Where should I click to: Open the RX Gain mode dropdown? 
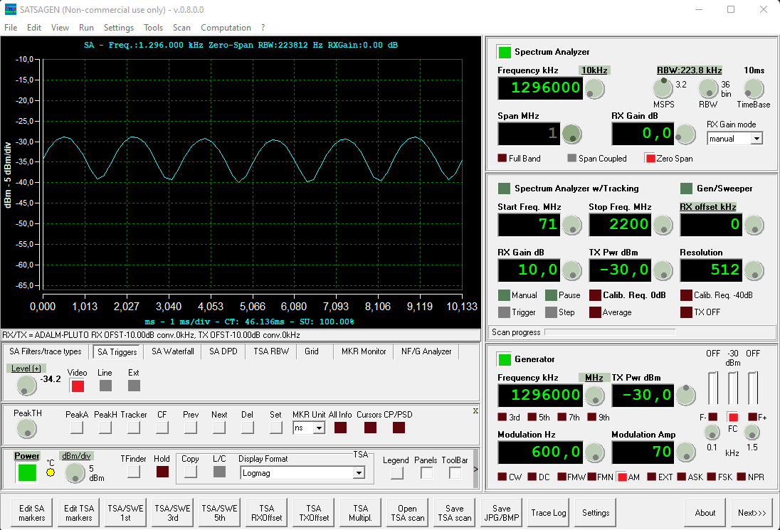756,139
